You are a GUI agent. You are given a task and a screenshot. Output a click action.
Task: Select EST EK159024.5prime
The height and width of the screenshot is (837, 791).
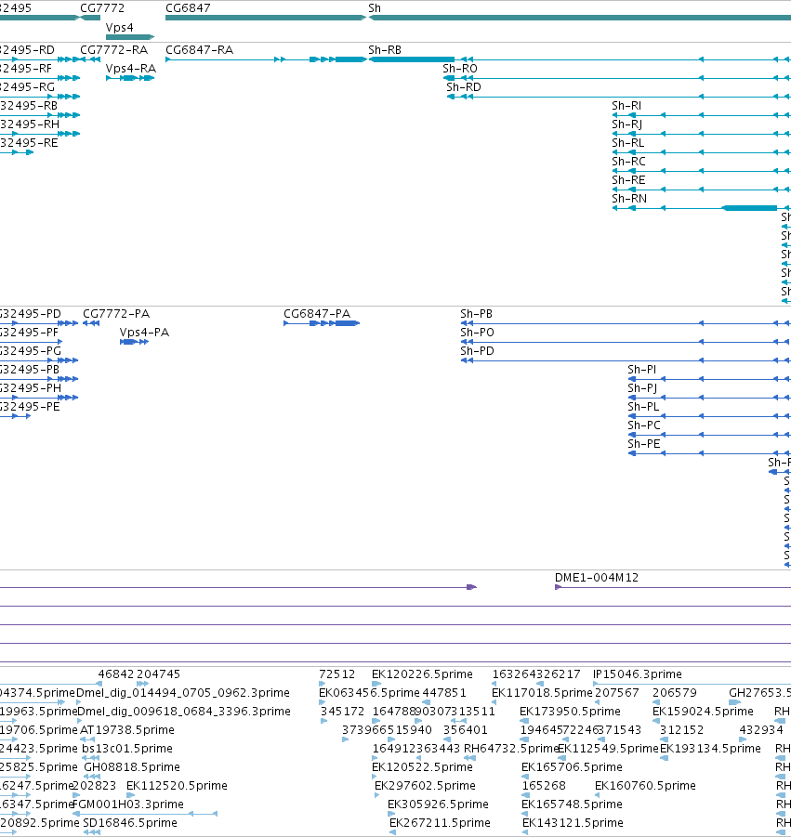(703, 712)
